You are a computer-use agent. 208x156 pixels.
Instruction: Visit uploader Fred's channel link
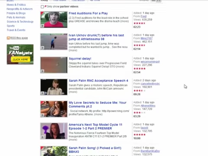point(143,16)
